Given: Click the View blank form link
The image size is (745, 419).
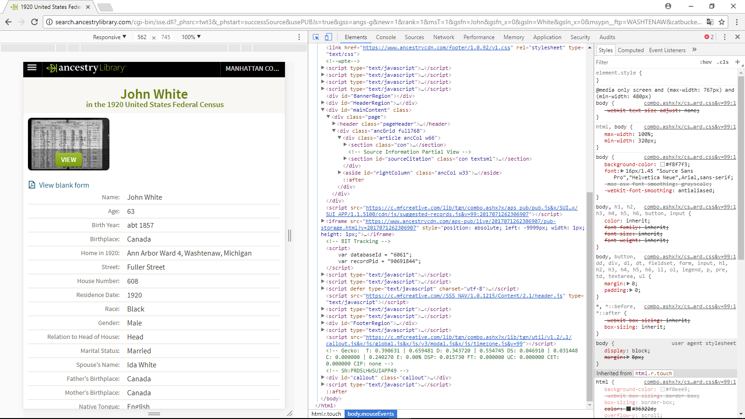Looking at the screenshot, I should [x=64, y=185].
